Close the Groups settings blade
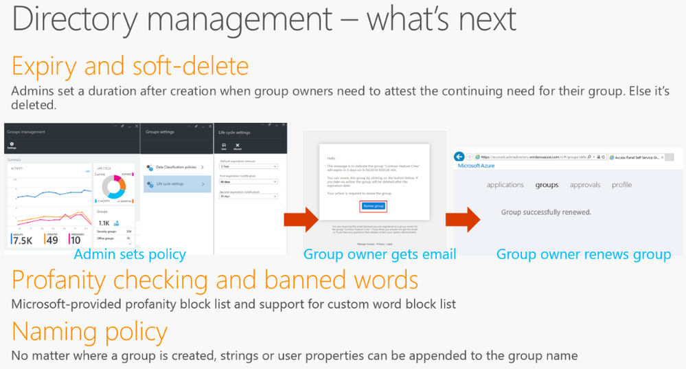Screen dimensions: 686x369 pos(210,126)
